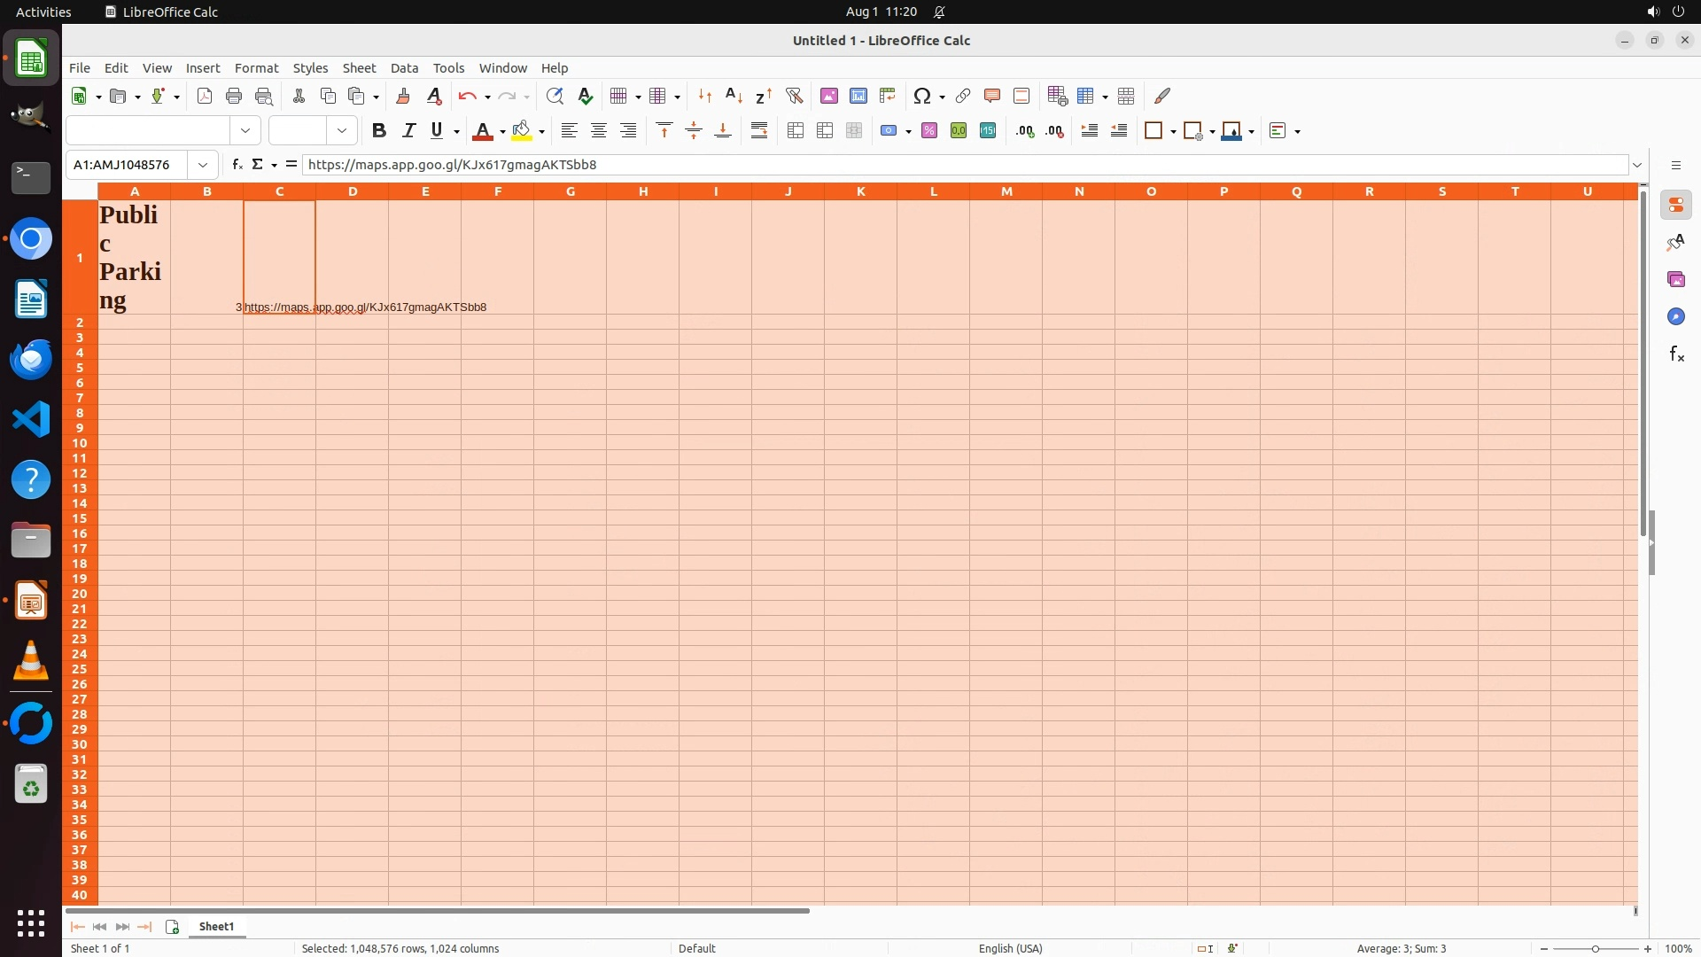This screenshot has width=1701, height=957.
Task: Expand the formula bar with its chevron
Action: click(1637, 165)
